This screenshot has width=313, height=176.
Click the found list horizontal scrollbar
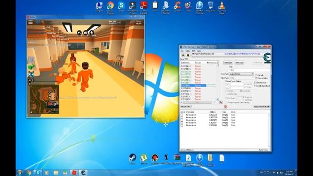(198, 103)
